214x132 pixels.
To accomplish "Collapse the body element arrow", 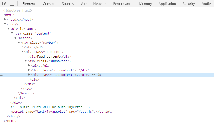I will click(x=5, y=24).
